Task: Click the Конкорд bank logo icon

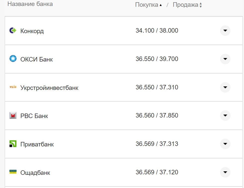Action: (12, 31)
